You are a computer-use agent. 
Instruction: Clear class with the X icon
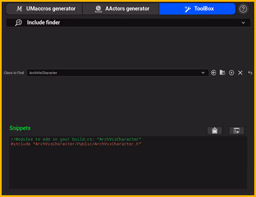pos(240,73)
